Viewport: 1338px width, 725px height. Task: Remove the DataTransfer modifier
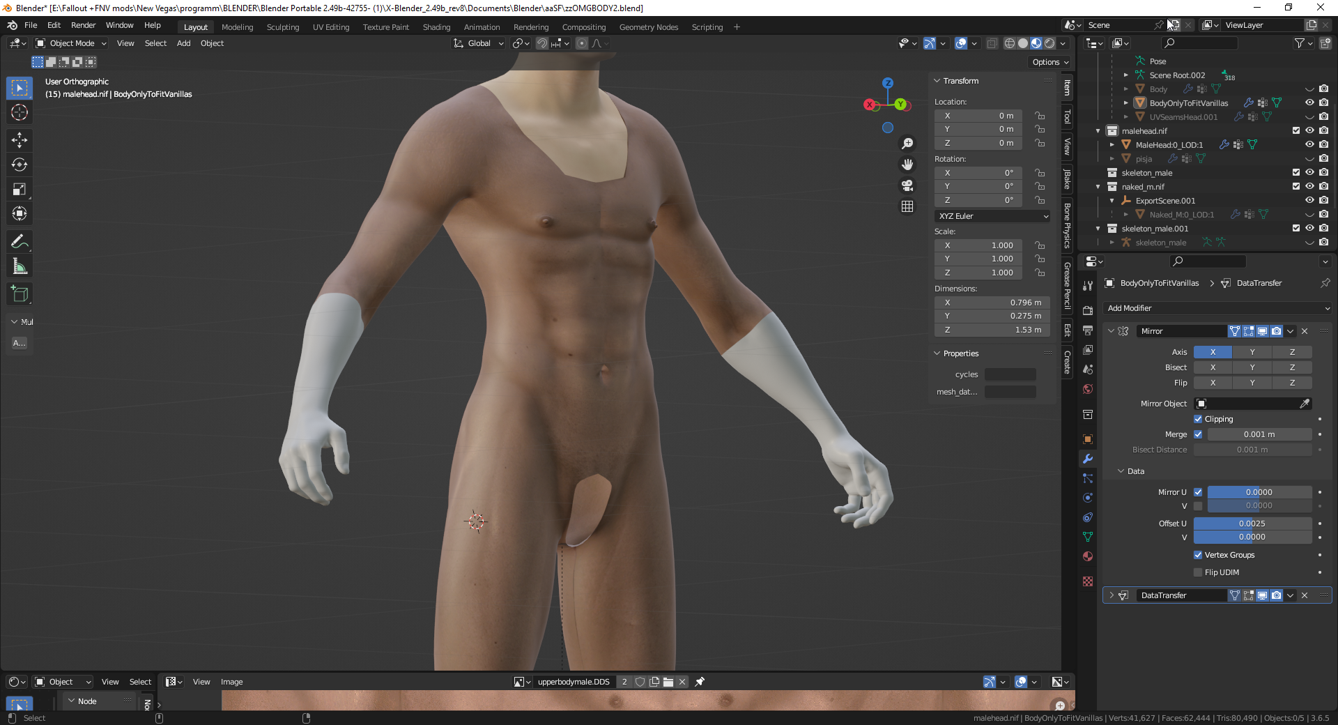pos(1305,595)
